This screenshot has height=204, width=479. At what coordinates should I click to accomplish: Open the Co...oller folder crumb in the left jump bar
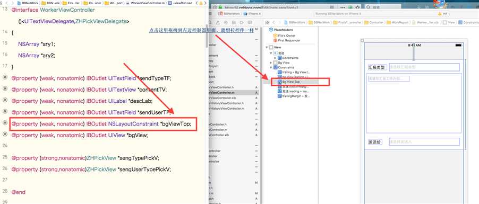pyautogui.click(x=92, y=3)
